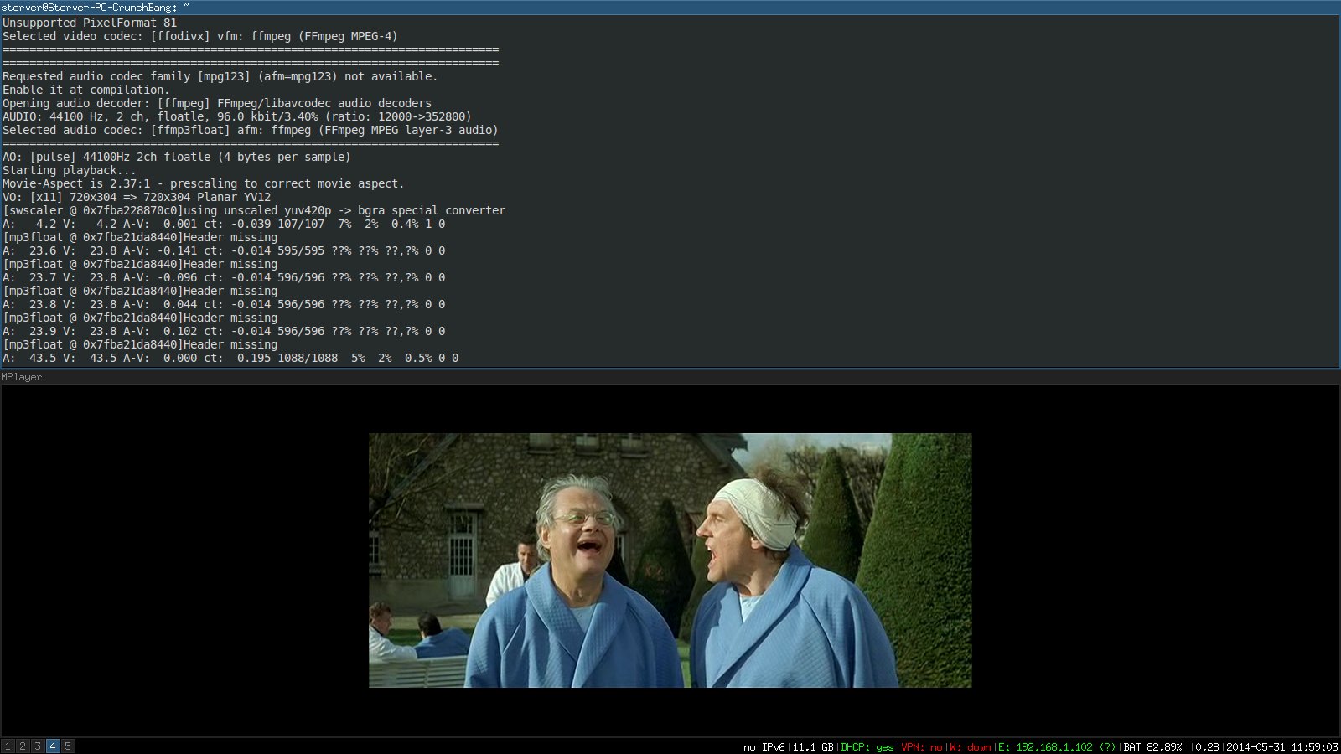Switch to workspace 3

click(x=38, y=746)
